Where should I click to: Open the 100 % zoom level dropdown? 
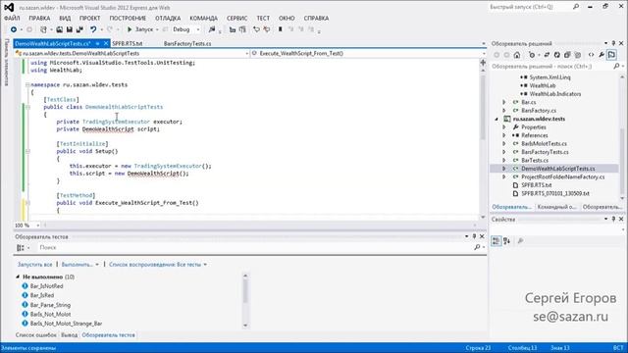(37, 226)
